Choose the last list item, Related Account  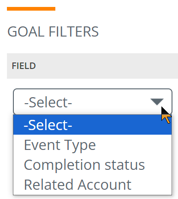92,185
